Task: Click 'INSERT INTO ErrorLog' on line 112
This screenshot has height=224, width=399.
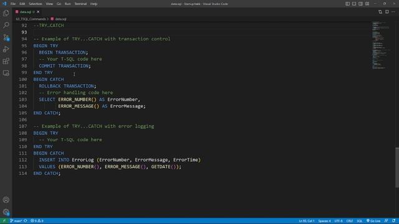Action: coord(66,160)
